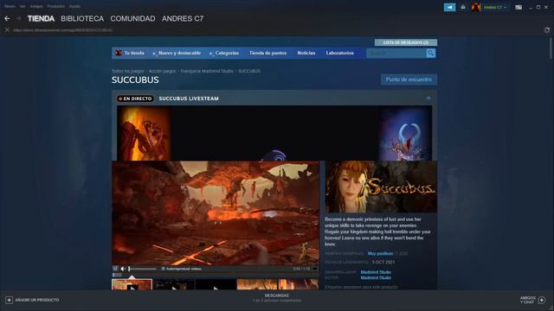
Task: Switch to the BIBLIOTECA tab
Action: pyautogui.click(x=82, y=19)
